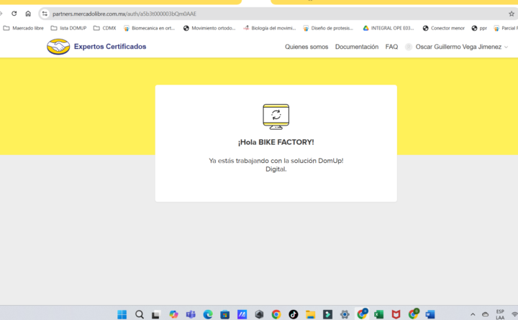Open site information icon in address bar

pyautogui.click(x=45, y=14)
